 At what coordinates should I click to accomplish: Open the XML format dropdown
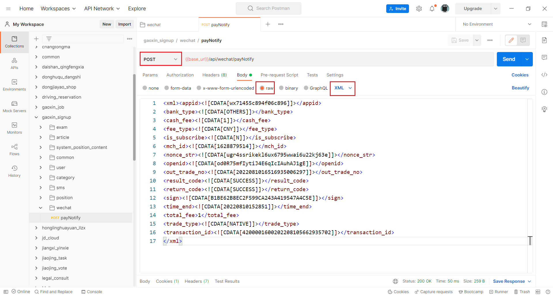[x=343, y=88]
